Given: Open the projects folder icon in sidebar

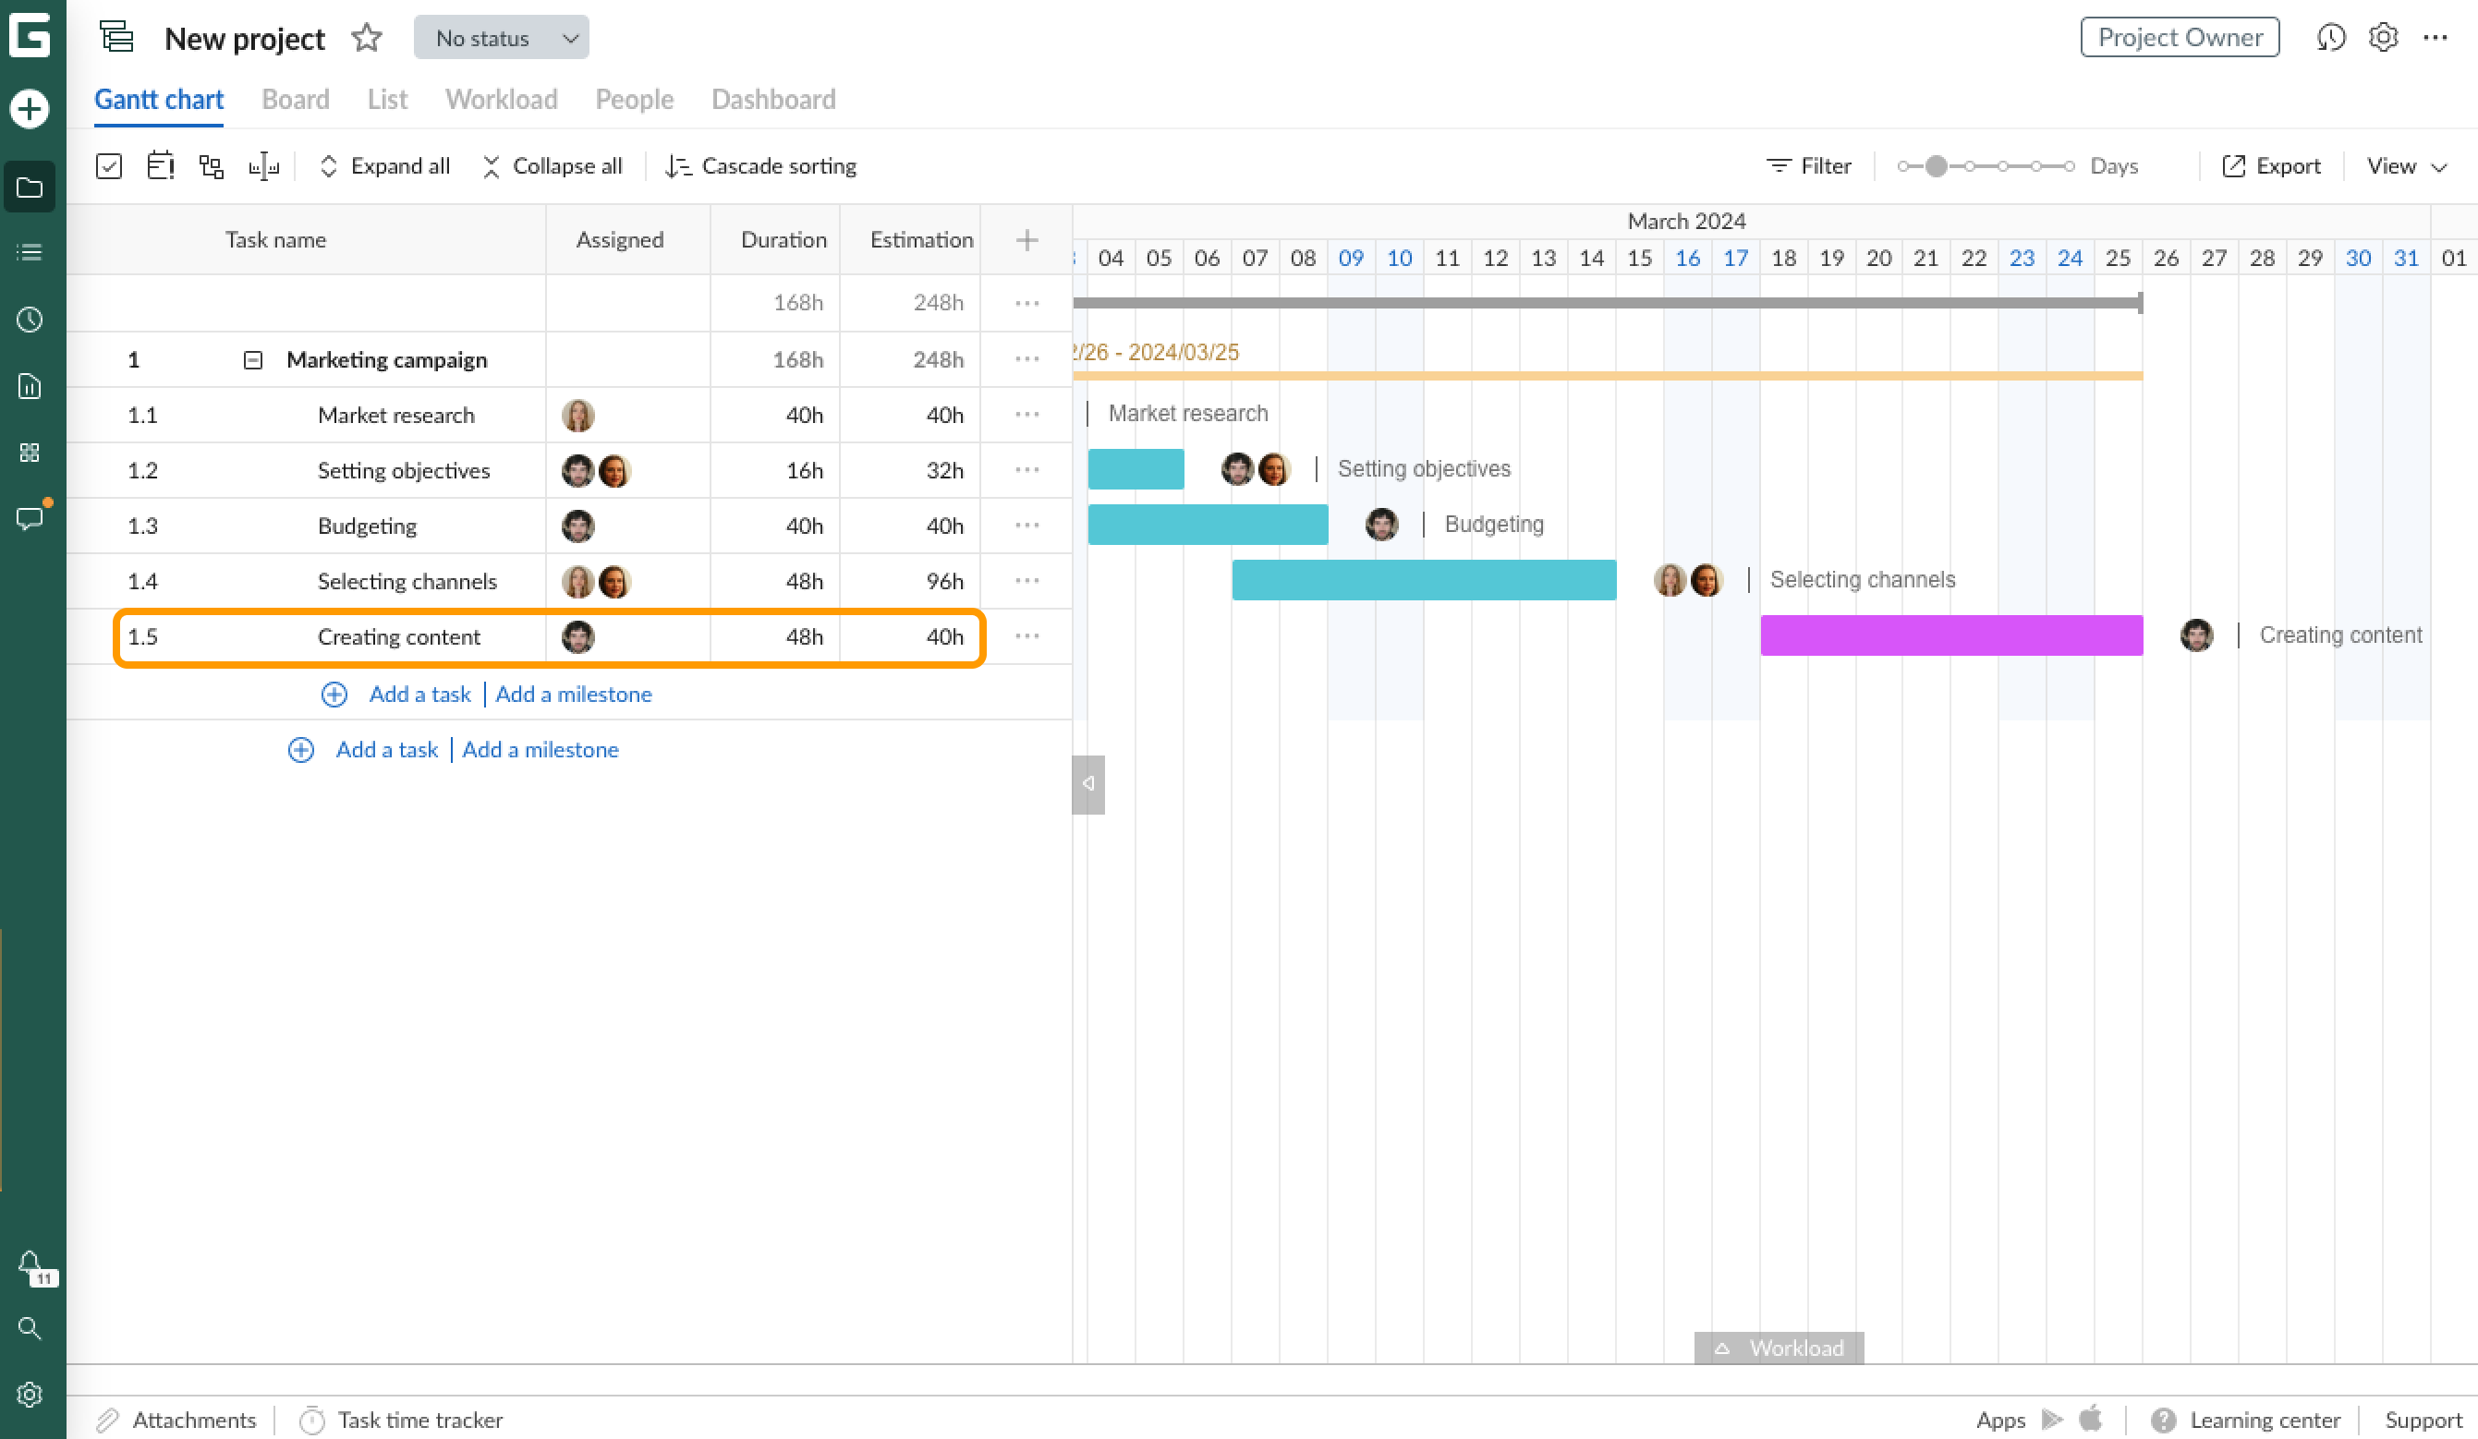Looking at the screenshot, I should point(30,187).
